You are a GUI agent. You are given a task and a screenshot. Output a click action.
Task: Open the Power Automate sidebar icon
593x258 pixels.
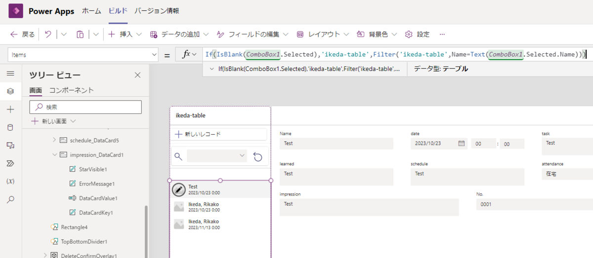(x=10, y=163)
